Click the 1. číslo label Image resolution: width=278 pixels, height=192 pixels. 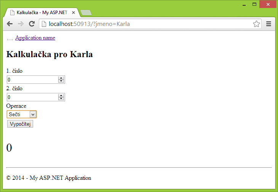click(14, 71)
